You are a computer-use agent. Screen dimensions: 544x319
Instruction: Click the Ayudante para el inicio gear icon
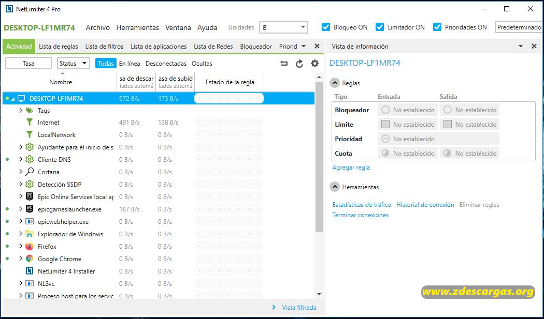[x=30, y=147]
